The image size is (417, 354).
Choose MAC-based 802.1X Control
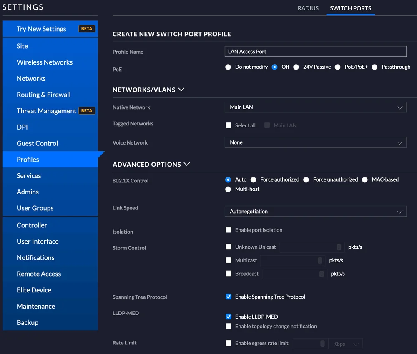point(365,179)
